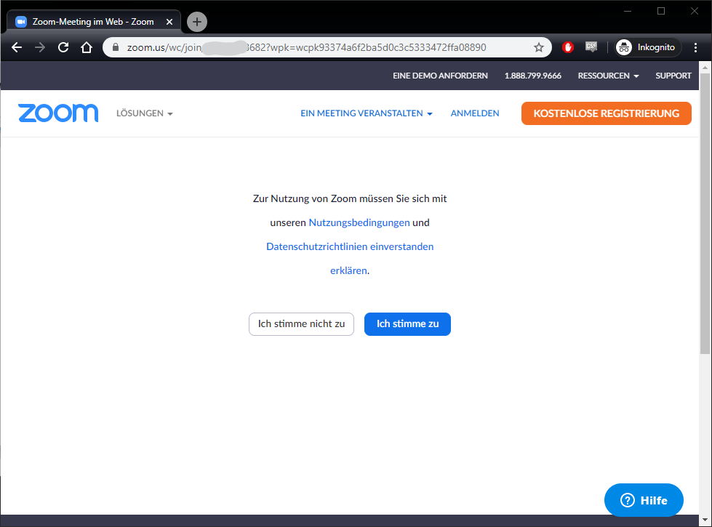
Task: Select Eine Demo anfordern
Action: pos(440,76)
